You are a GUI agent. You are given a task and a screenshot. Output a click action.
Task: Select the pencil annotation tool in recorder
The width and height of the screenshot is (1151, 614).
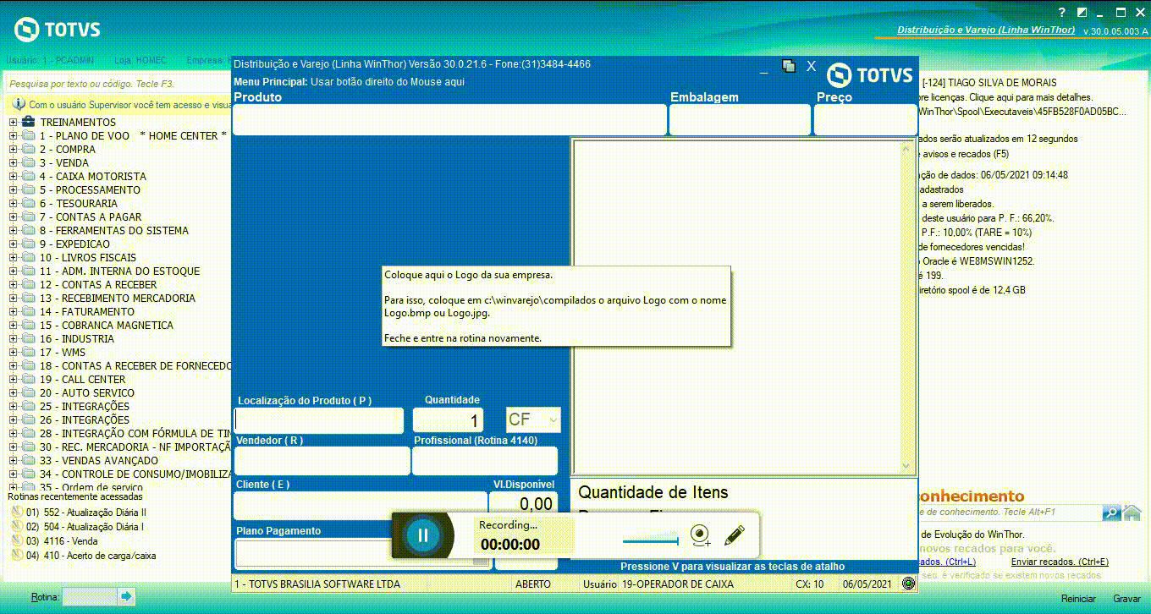click(x=734, y=535)
